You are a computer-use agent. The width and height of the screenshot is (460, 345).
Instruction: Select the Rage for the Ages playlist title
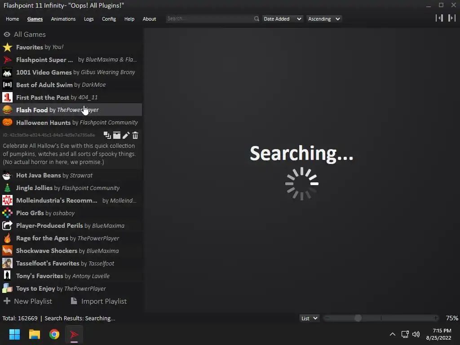tap(42, 238)
